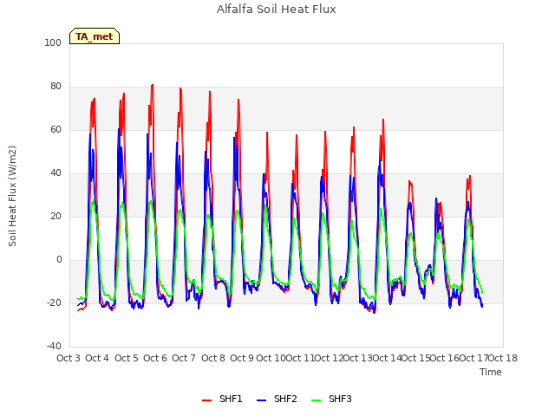
Task: Click the y-axis tick label 20
Action: tap(55, 216)
